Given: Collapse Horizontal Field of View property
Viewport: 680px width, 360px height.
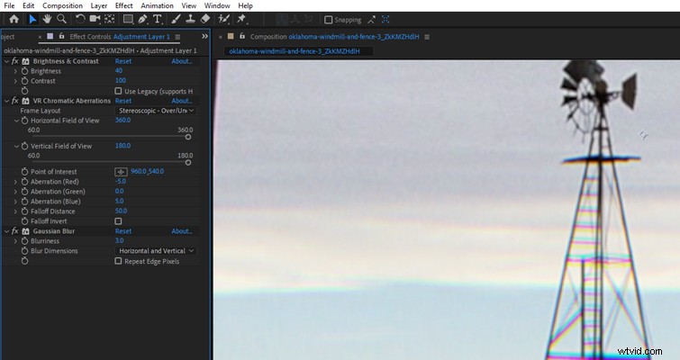Looking at the screenshot, I should 16,121.
